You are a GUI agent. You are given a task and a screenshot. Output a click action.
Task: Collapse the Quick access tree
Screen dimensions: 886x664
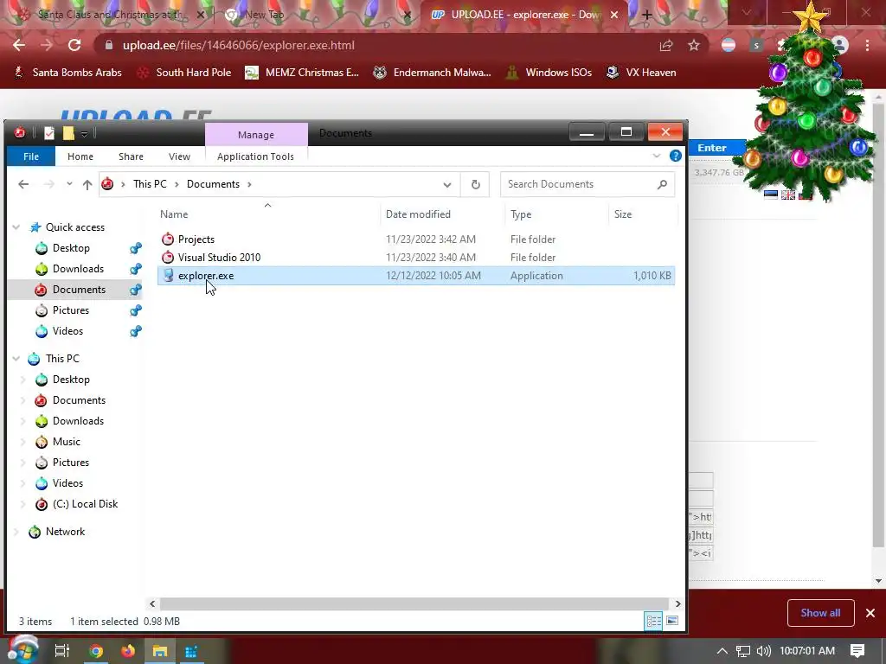pyautogui.click(x=16, y=227)
